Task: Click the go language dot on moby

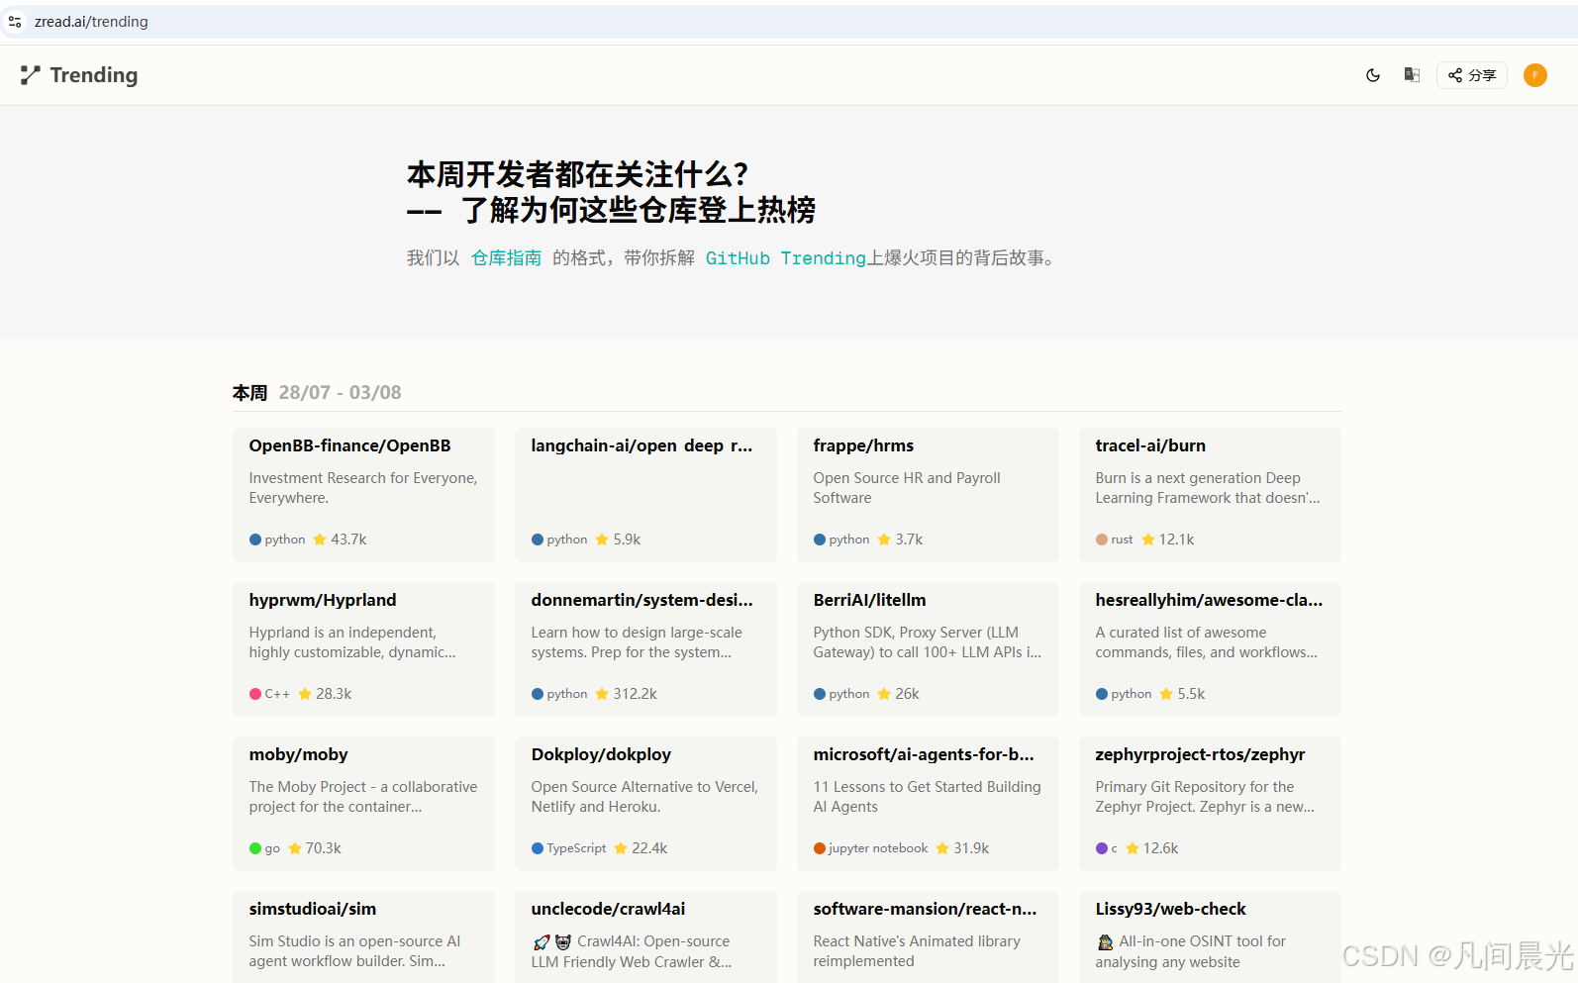Action: [x=255, y=848]
